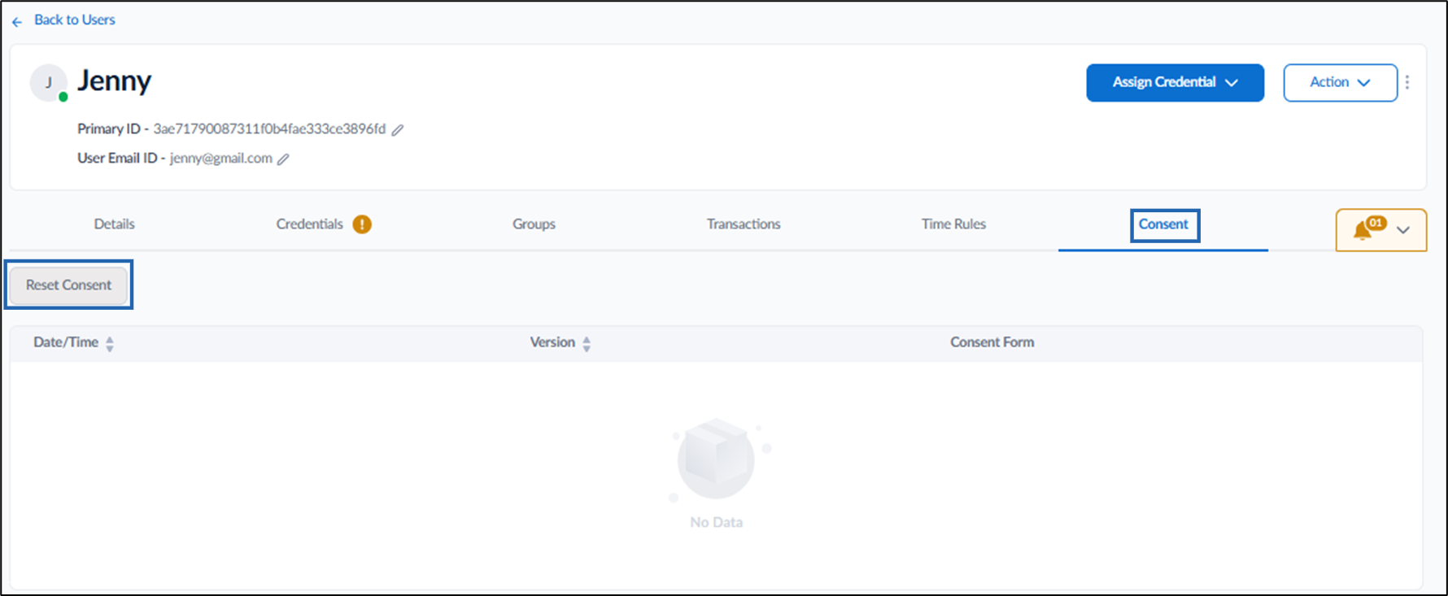Expand the chevron next to notification bell
The width and height of the screenshot is (1448, 596).
tap(1403, 230)
